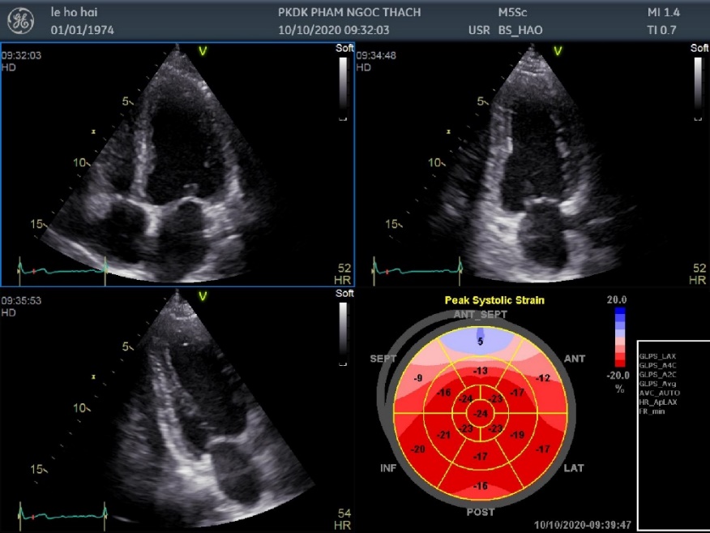The width and height of the screenshot is (710, 533).
Task: Click the ECG trace in top-left view
Action: tap(62, 270)
